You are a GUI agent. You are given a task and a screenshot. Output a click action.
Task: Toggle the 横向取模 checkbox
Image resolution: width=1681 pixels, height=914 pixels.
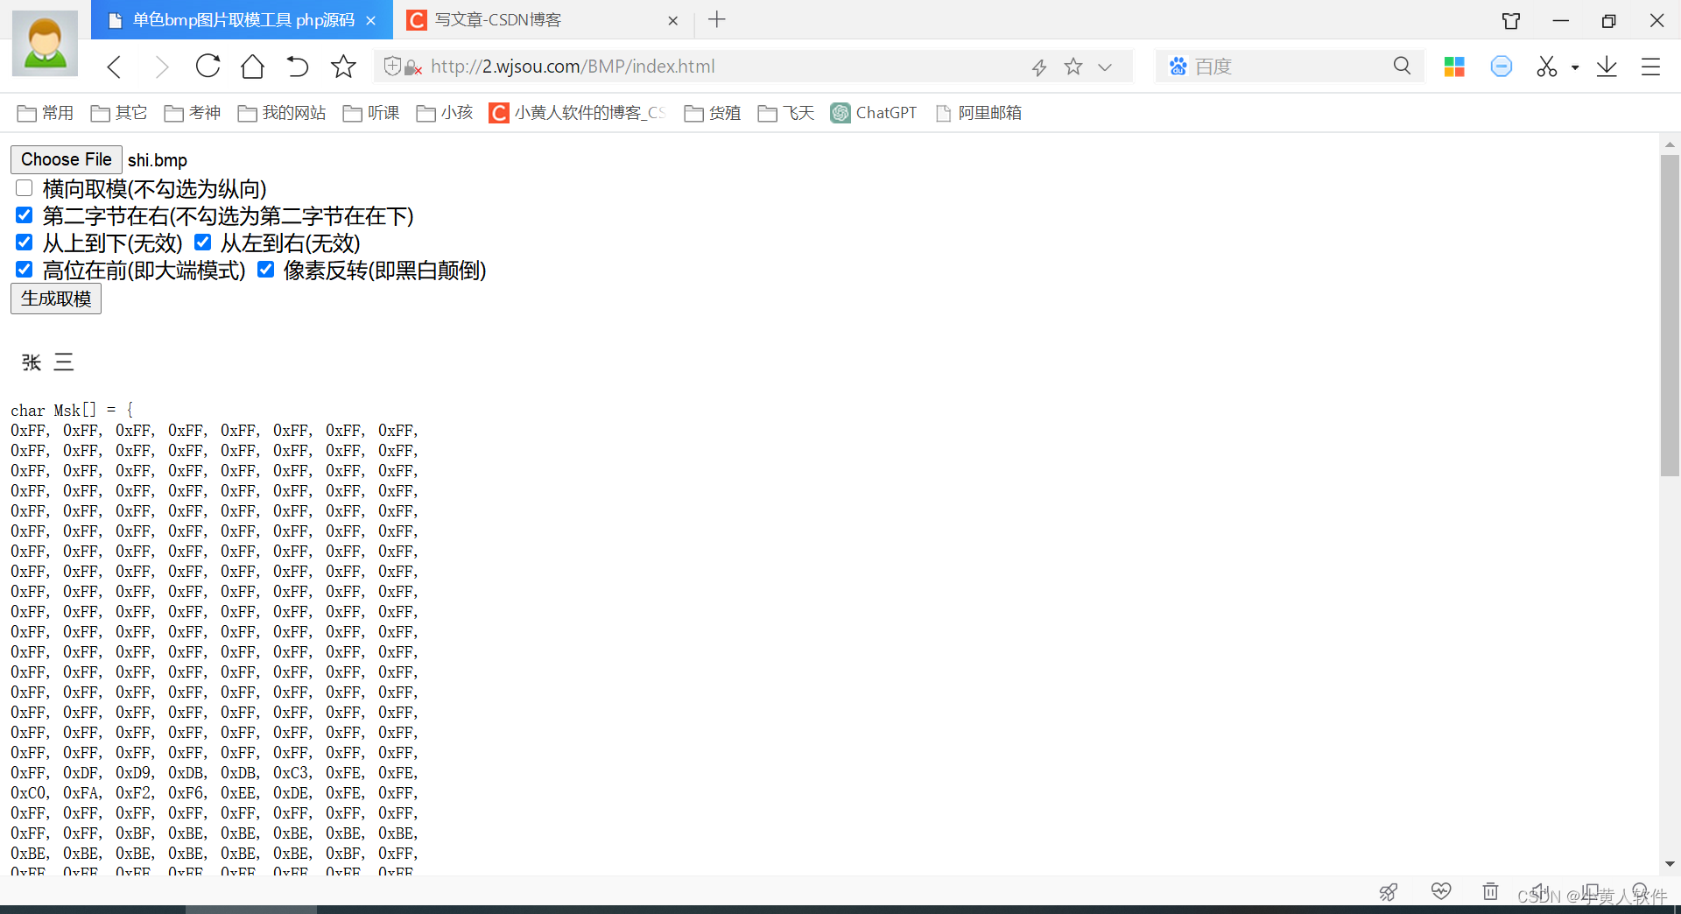point(25,188)
